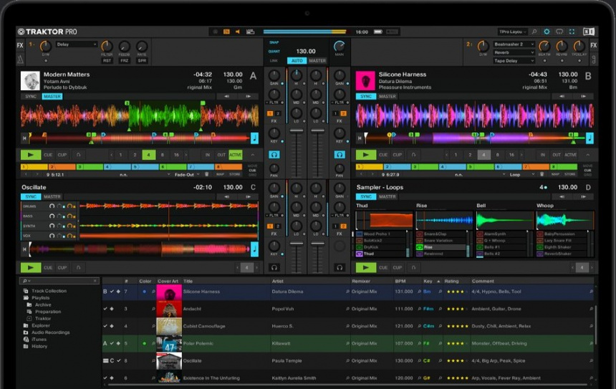The width and height of the screenshot is (616, 389).
Task: Click Deck A channel volume fader
Action: point(297,131)
